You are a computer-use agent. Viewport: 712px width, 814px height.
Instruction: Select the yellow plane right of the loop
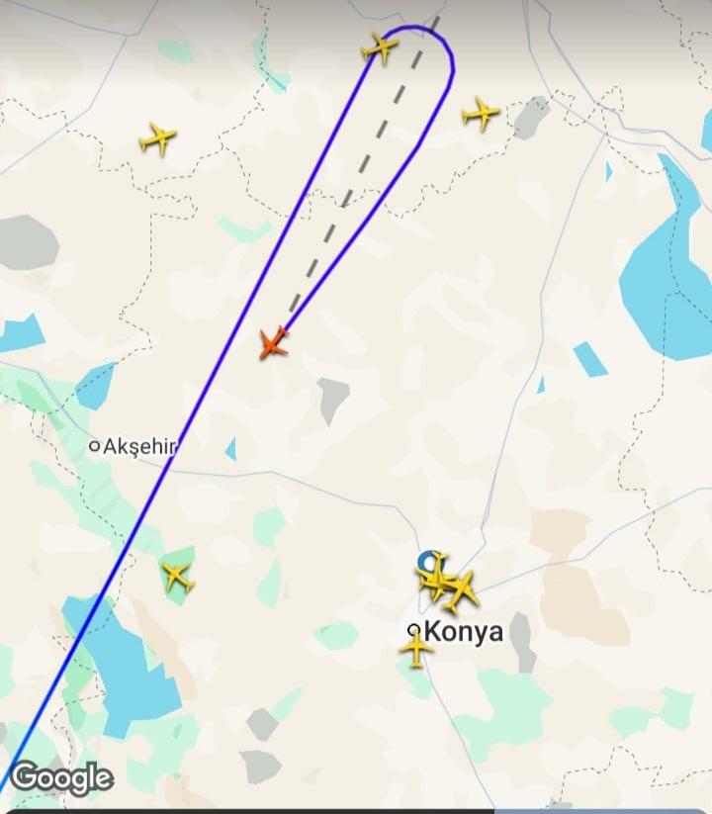tap(481, 113)
